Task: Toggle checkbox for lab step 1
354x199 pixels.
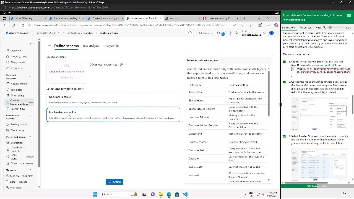Action: 284,62
